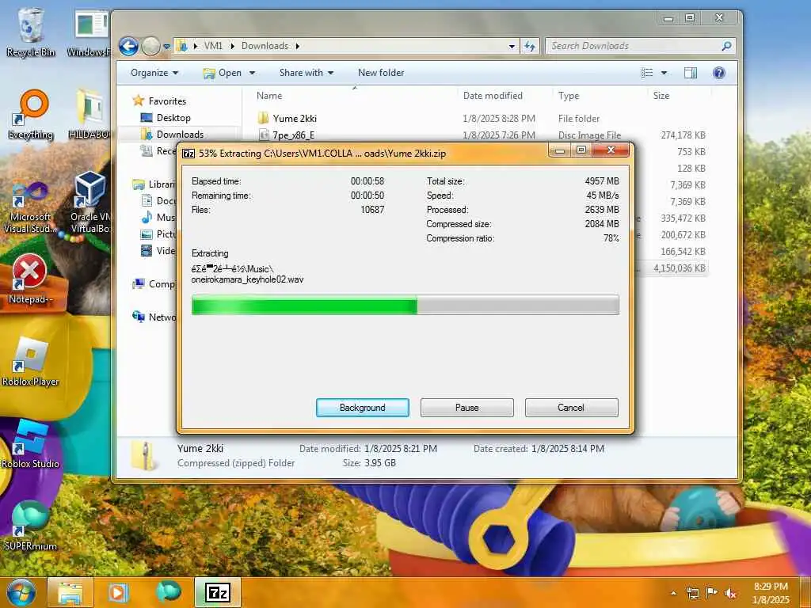Viewport: 811px width, 608px height.
Task: Open File Explorer from the taskbar
Action: point(70,592)
